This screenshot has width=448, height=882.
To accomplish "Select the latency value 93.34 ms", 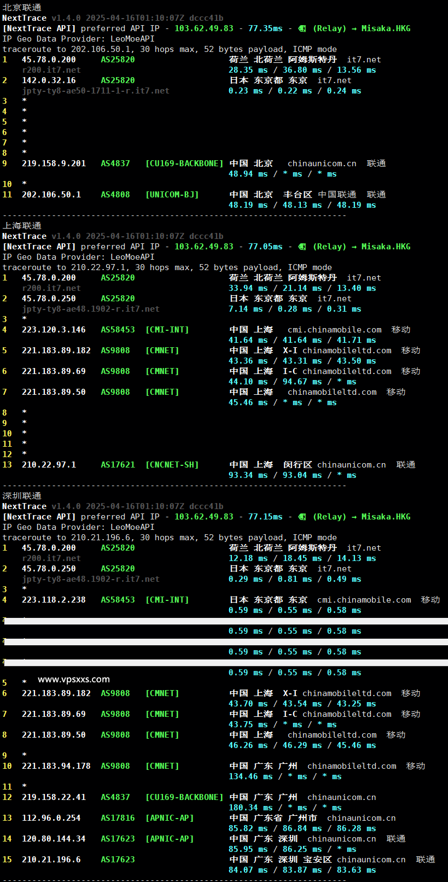I will 248,475.
